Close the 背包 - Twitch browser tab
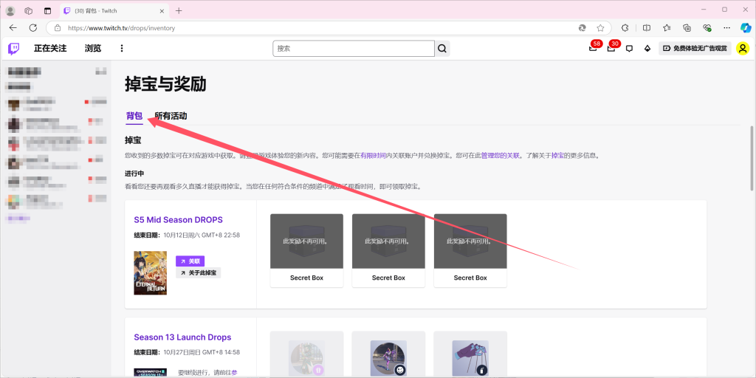The width and height of the screenshot is (756, 378). (162, 10)
